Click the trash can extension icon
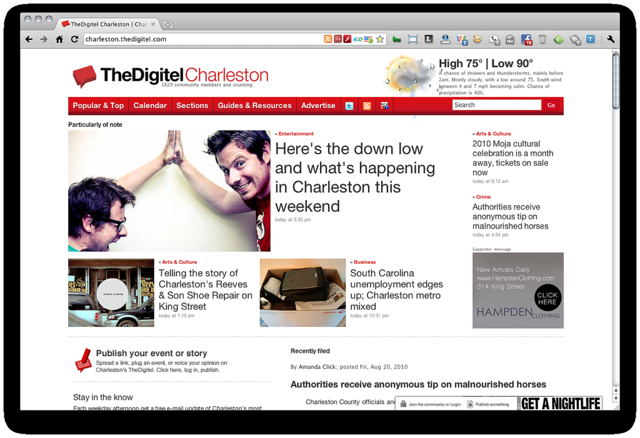The width and height of the screenshot is (640, 438). [542, 39]
